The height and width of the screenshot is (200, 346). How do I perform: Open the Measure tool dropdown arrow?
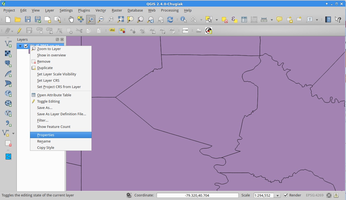coord(272,20)
